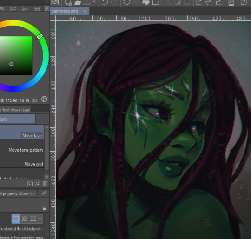Select the Move grid sub tool

pos(22,160)
